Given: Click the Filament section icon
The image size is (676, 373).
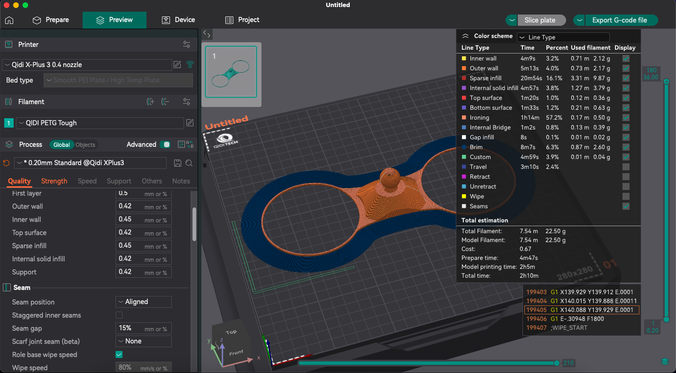Looking at the screenshot, I should click(8, 102).
